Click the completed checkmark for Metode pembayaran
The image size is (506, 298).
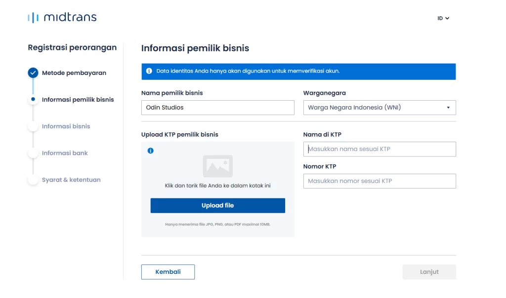coord(33,73)
